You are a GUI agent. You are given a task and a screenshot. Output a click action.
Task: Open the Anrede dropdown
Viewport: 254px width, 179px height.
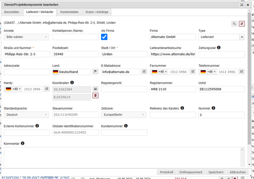(27, 37)
